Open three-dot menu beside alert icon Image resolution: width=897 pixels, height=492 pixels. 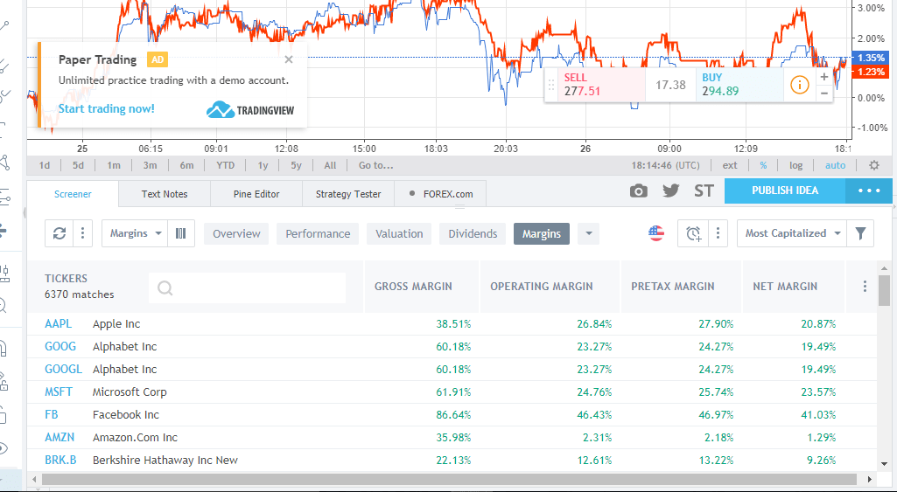pos(718,233)
